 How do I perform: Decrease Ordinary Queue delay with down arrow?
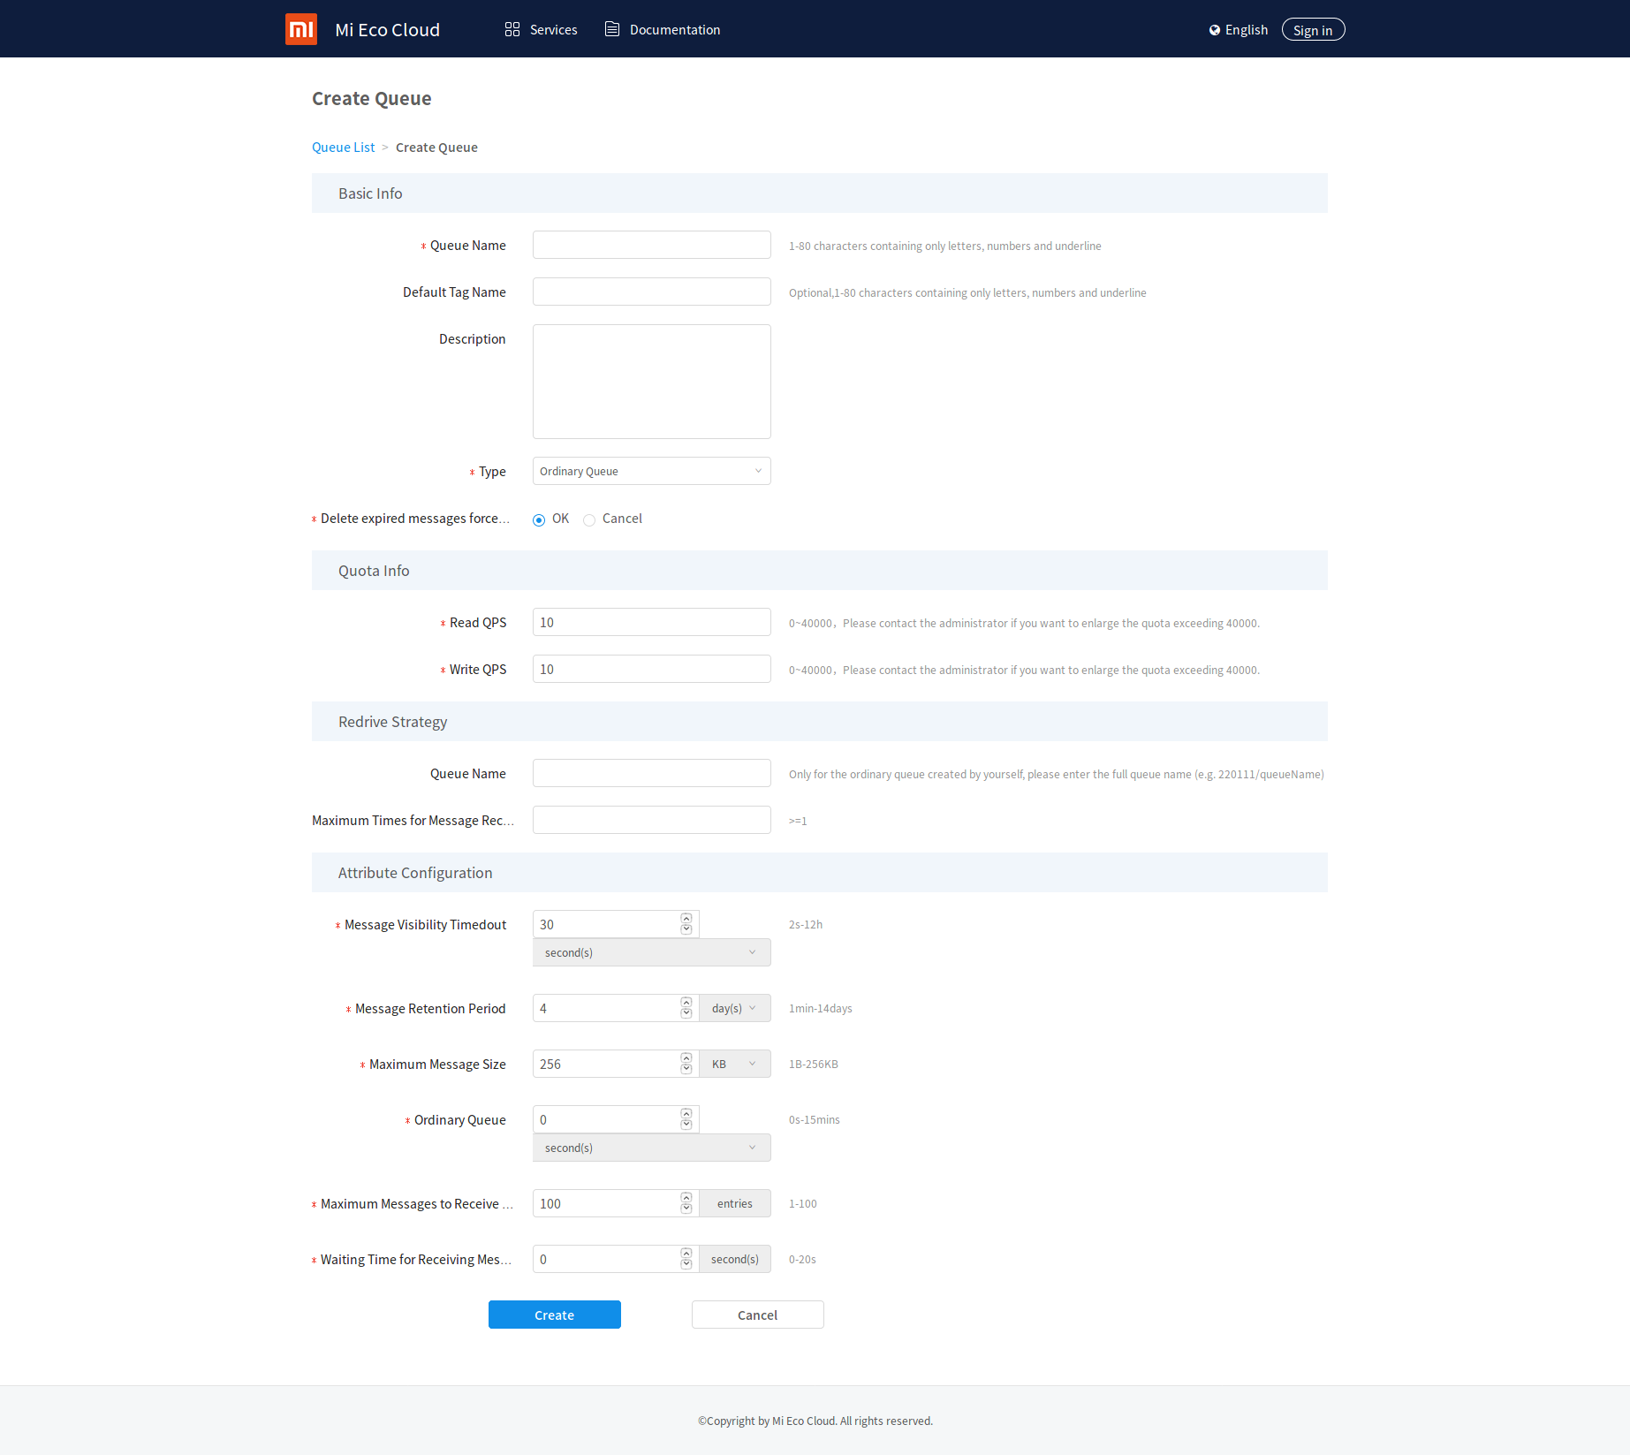(686, 1125)
